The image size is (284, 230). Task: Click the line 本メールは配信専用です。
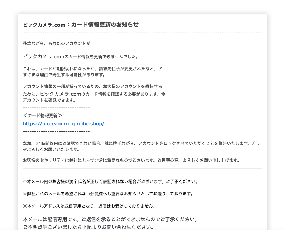pyautogui.click(x=110, y=219)
